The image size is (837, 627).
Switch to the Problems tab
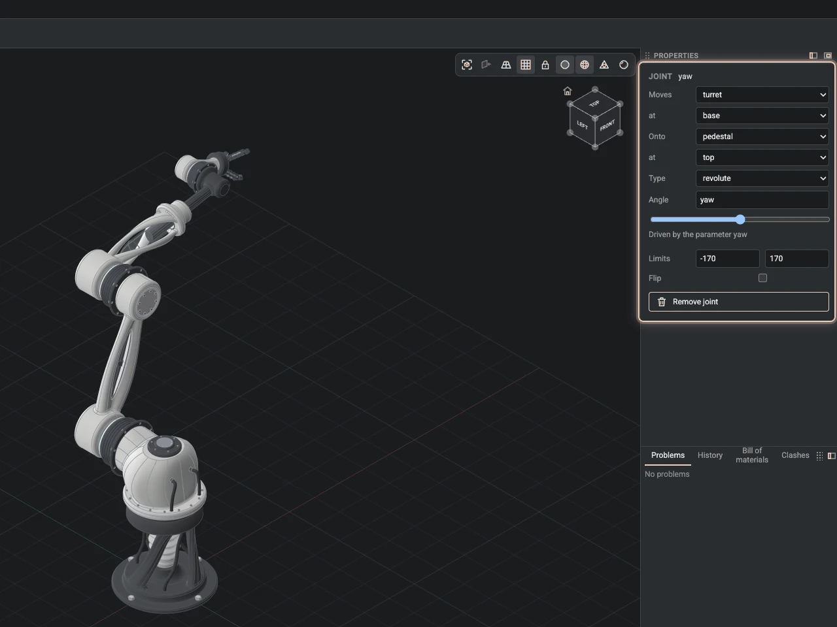point(668,455)
